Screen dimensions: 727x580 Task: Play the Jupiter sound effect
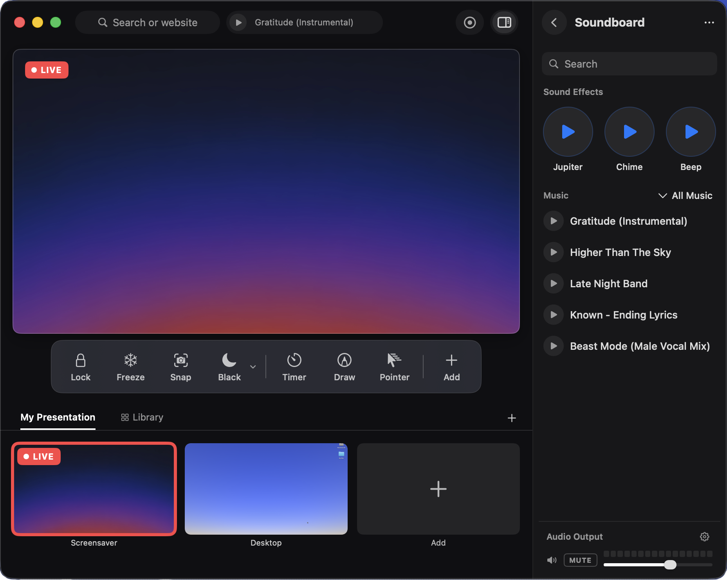[568, 132]
